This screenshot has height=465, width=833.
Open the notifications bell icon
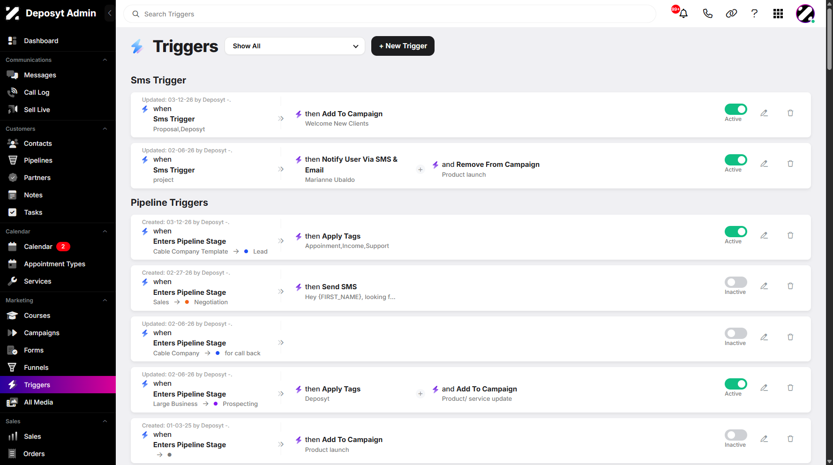(x=683, y=14)
